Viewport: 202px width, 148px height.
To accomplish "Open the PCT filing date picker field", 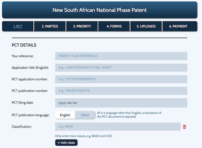I will click(121, 103).
